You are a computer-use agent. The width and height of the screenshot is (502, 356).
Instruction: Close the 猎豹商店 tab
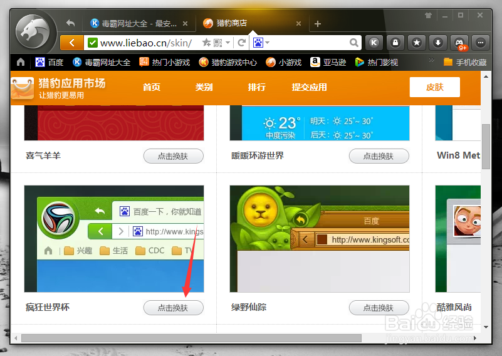coord(298,23)
